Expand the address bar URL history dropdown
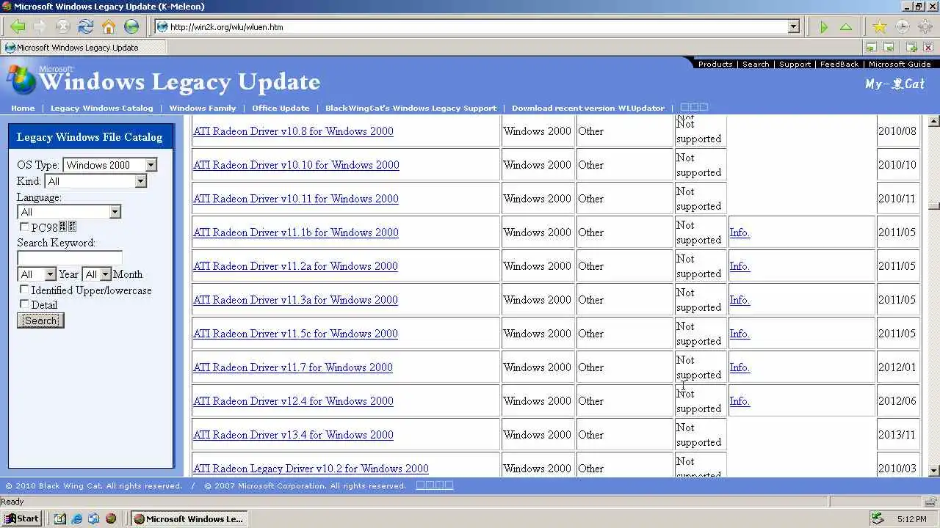The height and width of the screenshot is (528, 940). click(793, 27)
